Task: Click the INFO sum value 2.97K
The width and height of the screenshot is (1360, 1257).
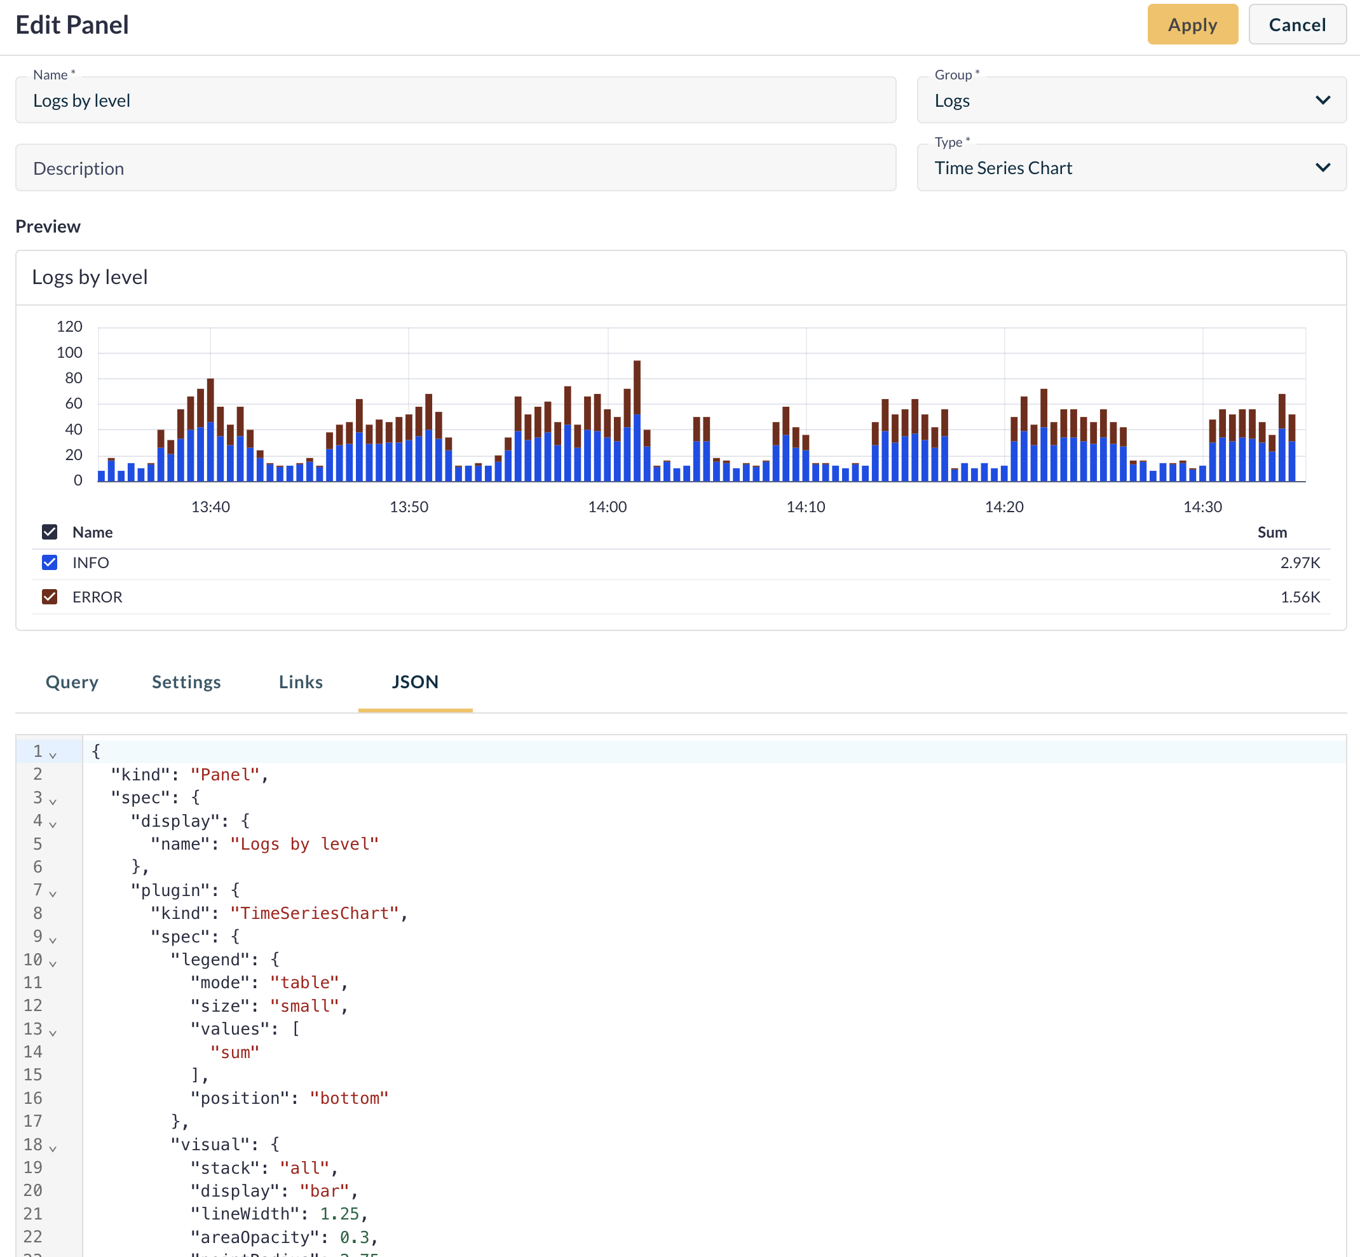Action: (1300, 562)
